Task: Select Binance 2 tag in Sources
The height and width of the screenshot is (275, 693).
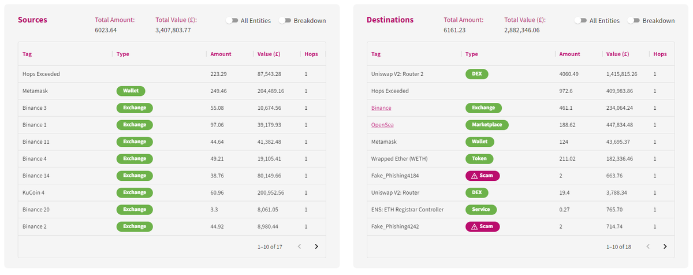Action: [35, 226]
